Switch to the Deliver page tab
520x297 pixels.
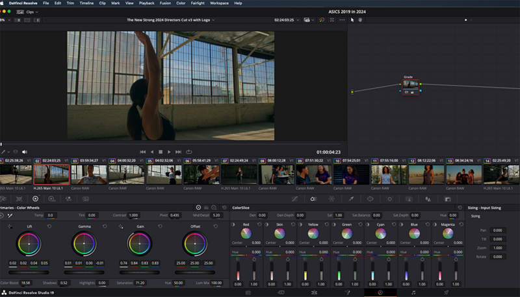click(447, 292)
